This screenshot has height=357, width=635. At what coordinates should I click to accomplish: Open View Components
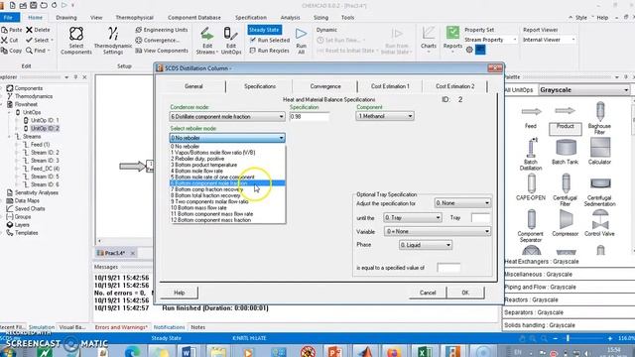162,51
